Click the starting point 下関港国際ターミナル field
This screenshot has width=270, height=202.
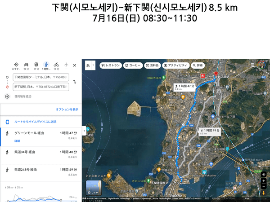point(40,77)
